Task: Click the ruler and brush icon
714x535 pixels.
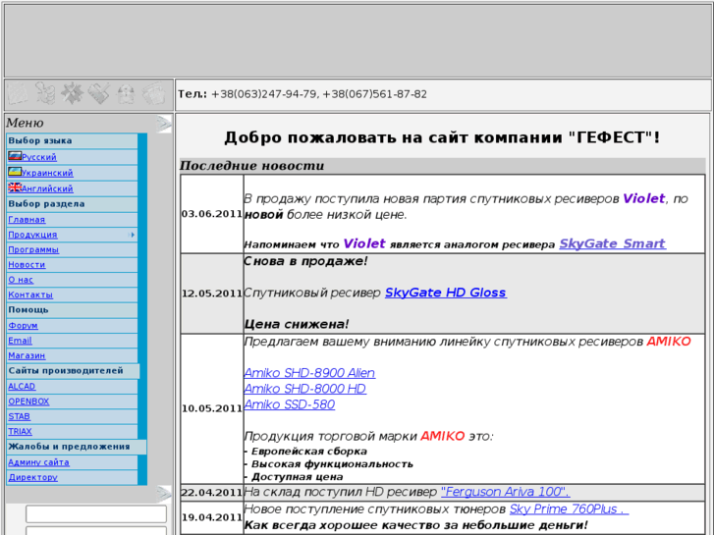Action: tap(99, 93)
